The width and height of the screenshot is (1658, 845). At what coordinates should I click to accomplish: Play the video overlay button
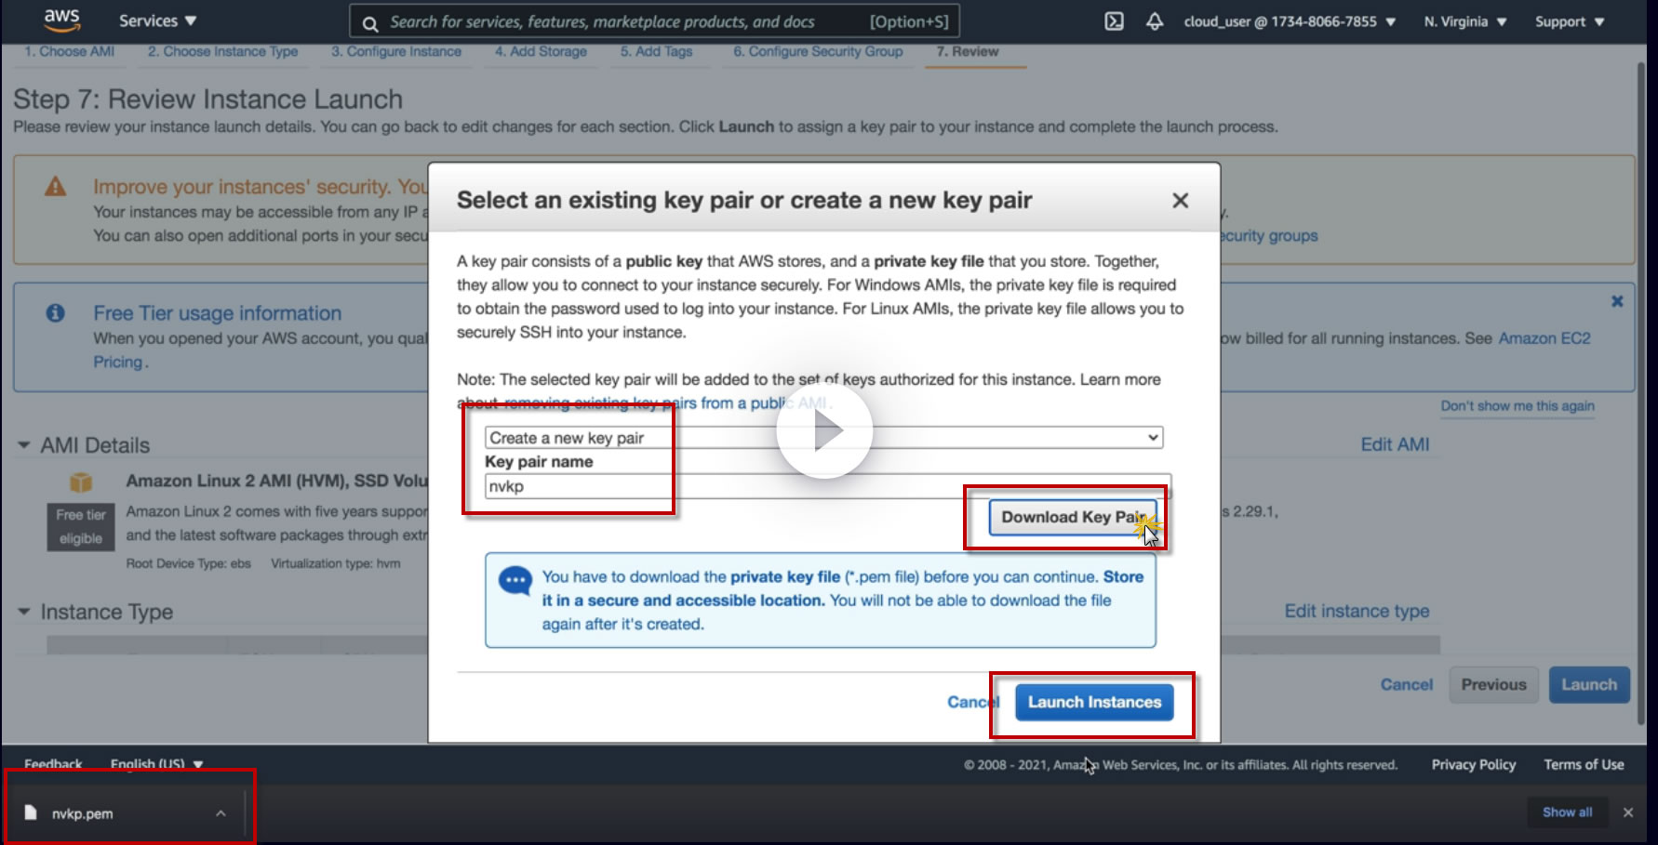[x=824, y=431]
